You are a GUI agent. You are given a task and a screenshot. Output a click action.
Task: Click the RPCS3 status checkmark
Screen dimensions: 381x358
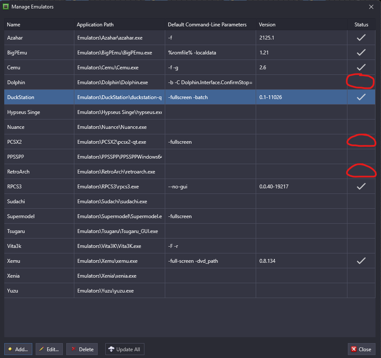pyautogui.click(x=361, y=186)
